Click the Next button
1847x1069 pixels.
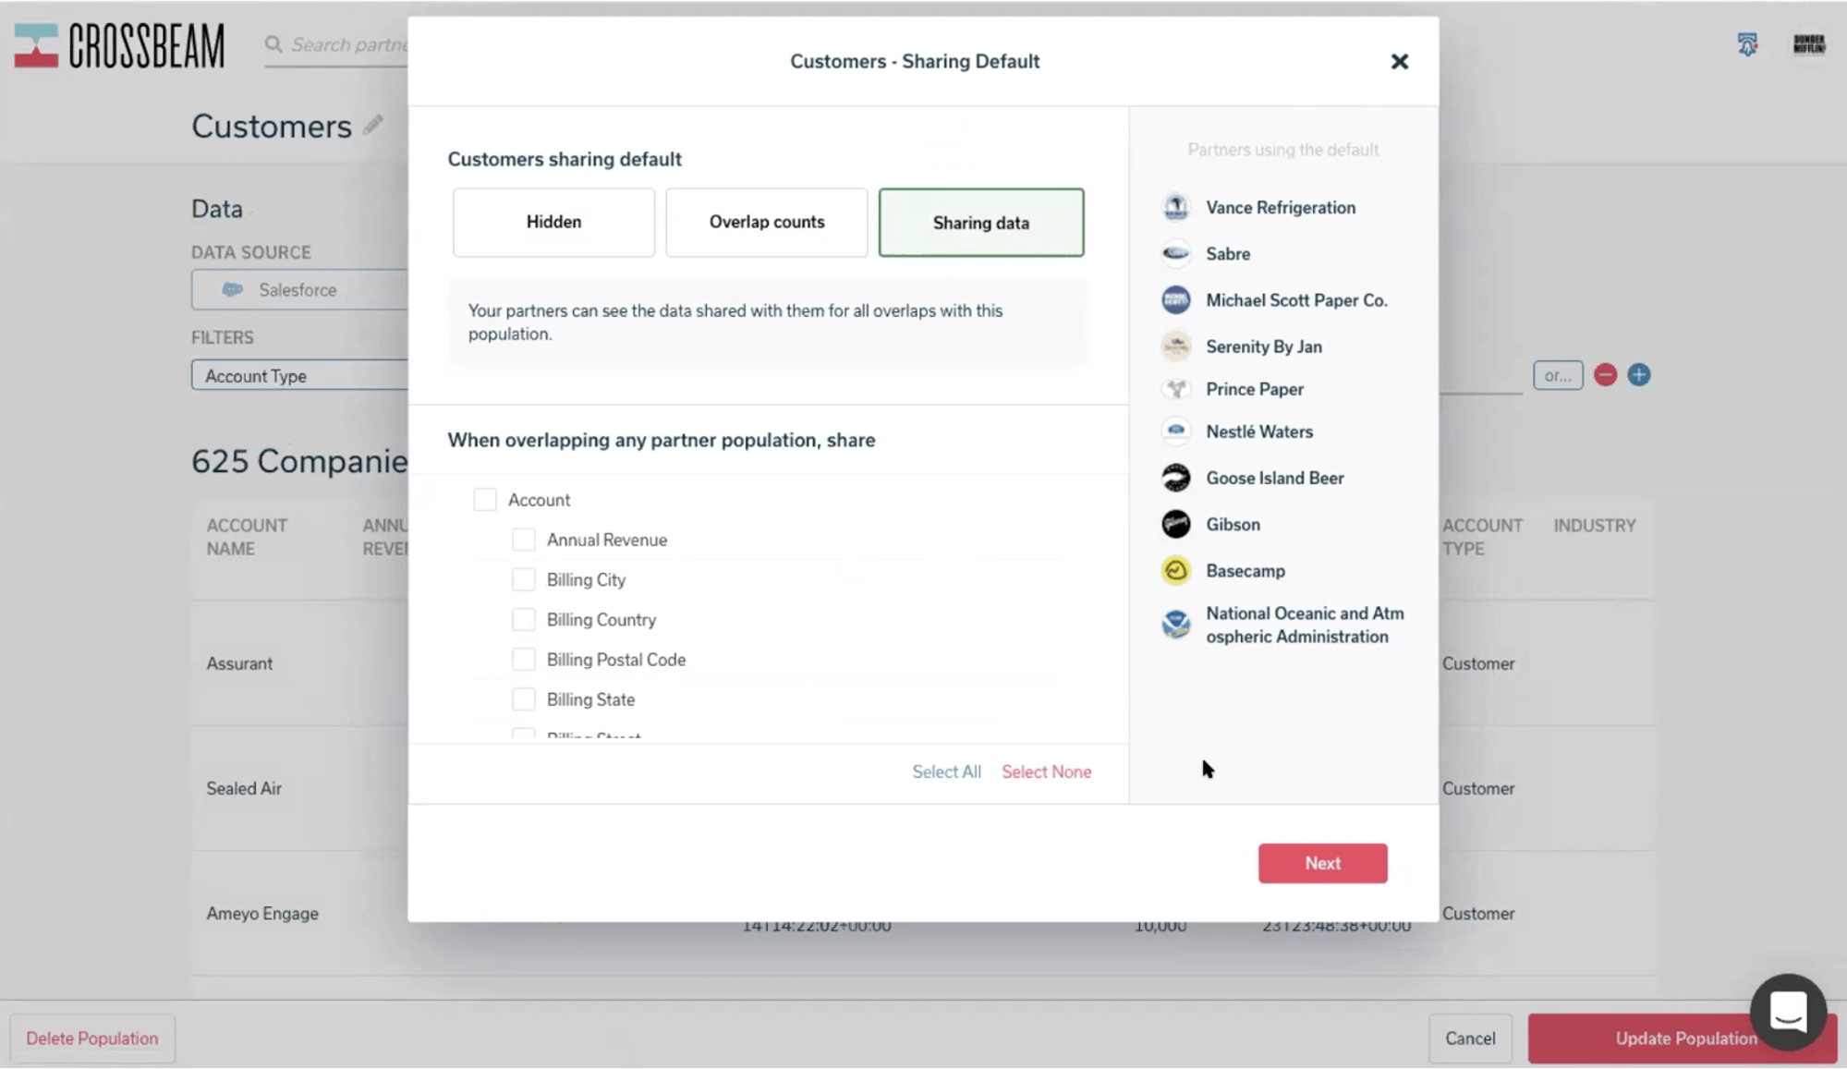[x=1322, y=863]
